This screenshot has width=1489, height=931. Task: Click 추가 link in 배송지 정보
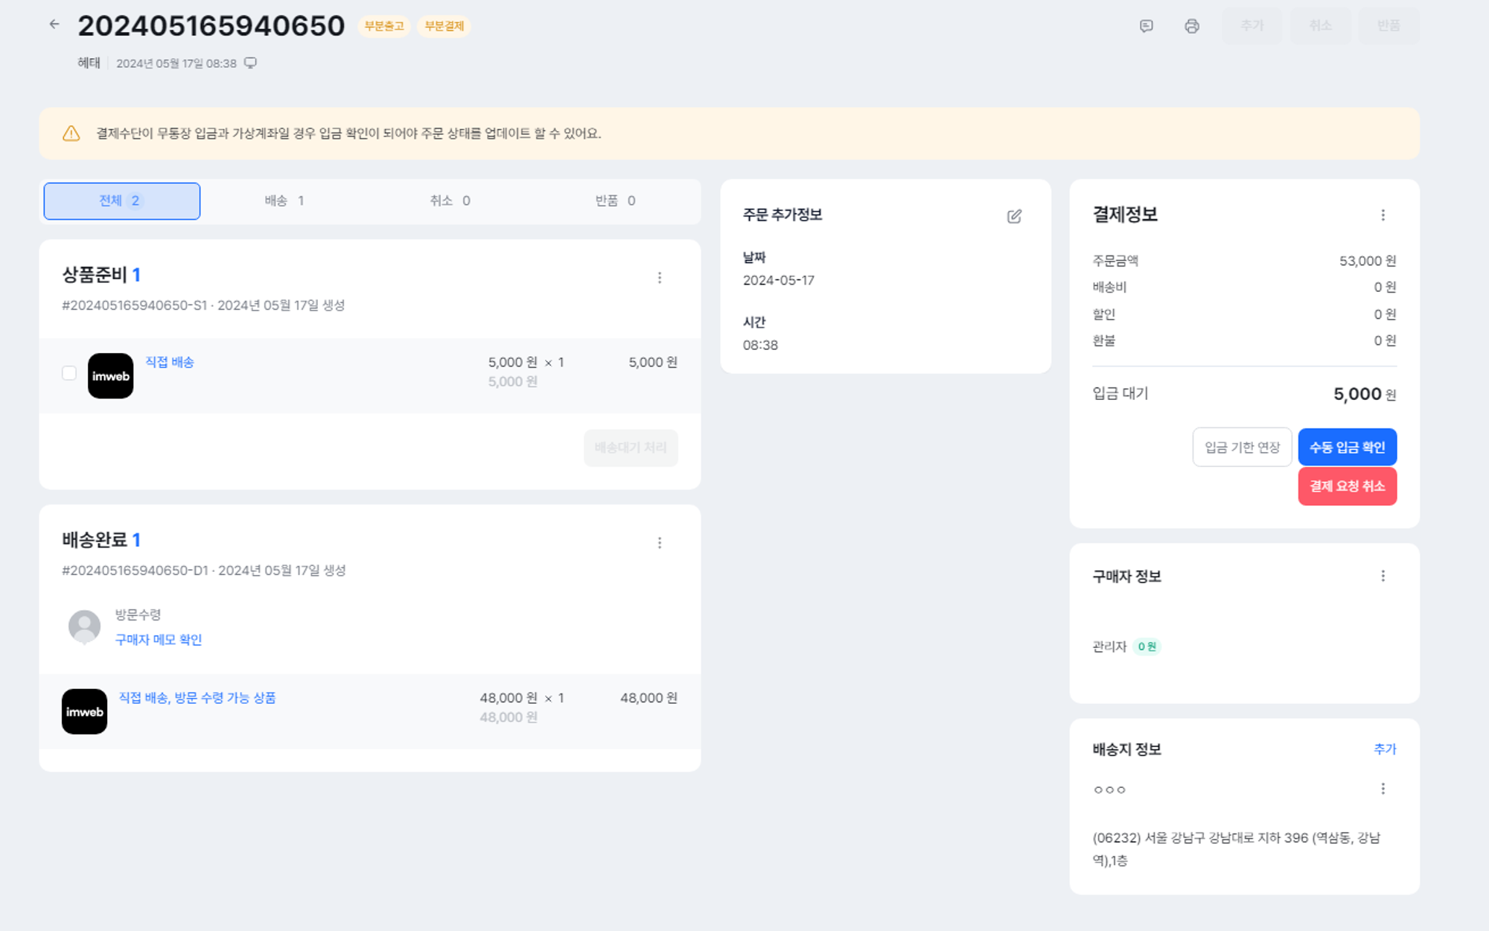1385,749
